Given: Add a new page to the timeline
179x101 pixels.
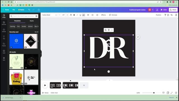Looking at the screenshot, I should [84, 85].
